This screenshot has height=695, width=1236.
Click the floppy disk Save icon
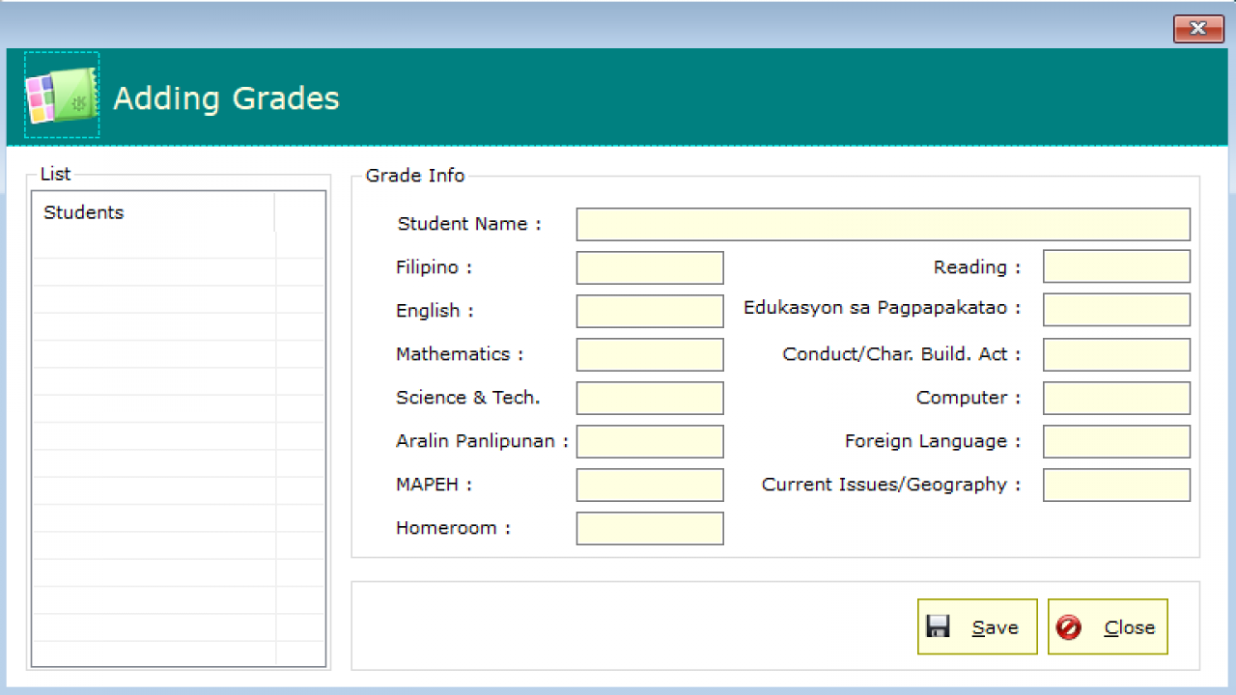(938, 626)
